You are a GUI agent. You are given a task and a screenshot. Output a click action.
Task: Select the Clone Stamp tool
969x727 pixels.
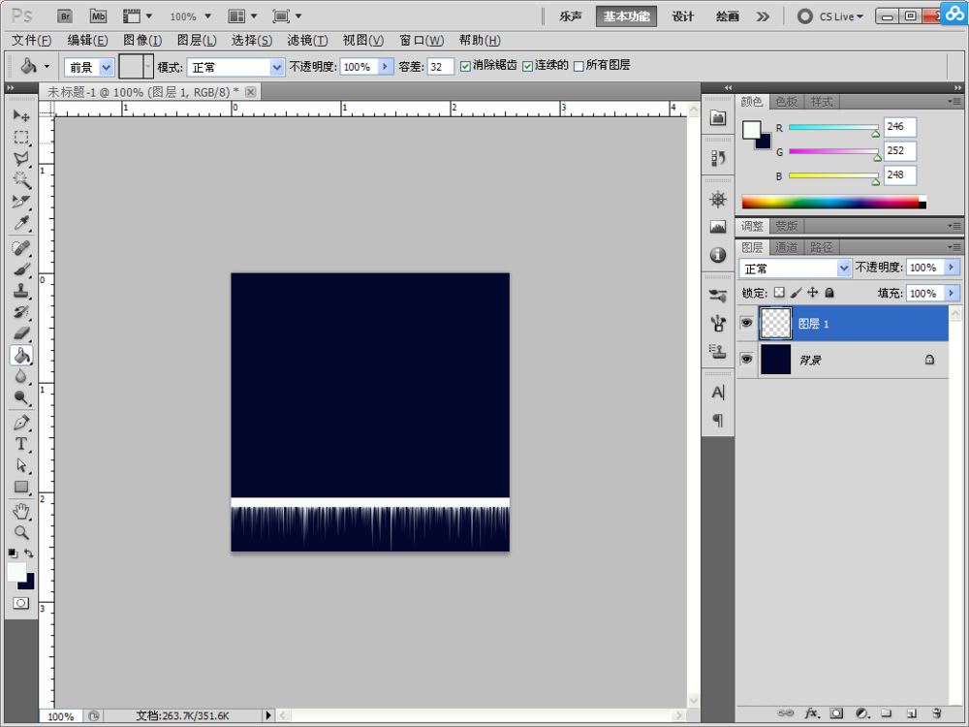coord(21,291)
